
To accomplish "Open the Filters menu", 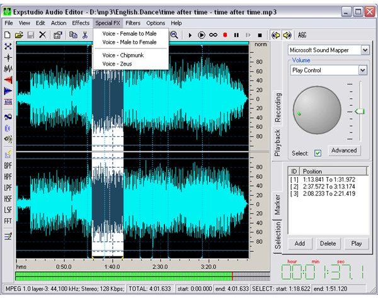I will coord(133,23).
